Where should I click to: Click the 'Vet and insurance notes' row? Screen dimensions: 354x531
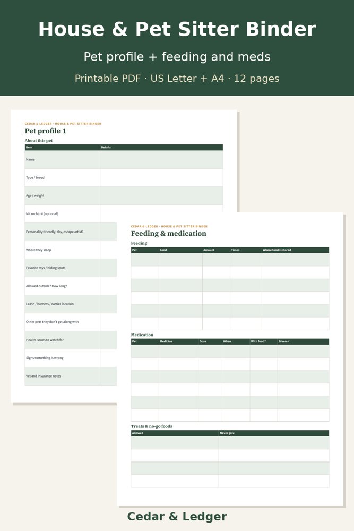coord(71,376)
